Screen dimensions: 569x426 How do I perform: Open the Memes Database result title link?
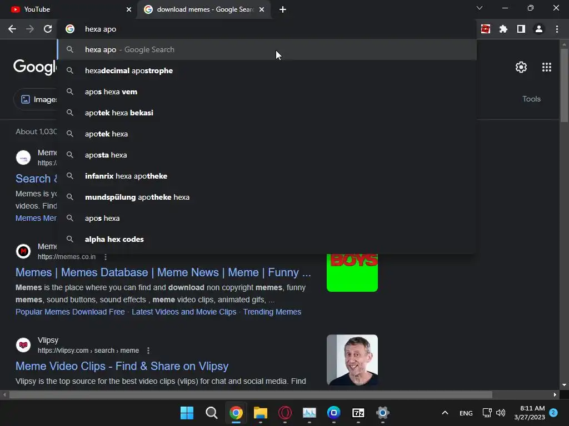pyautogui.click(x=163, y=272)
